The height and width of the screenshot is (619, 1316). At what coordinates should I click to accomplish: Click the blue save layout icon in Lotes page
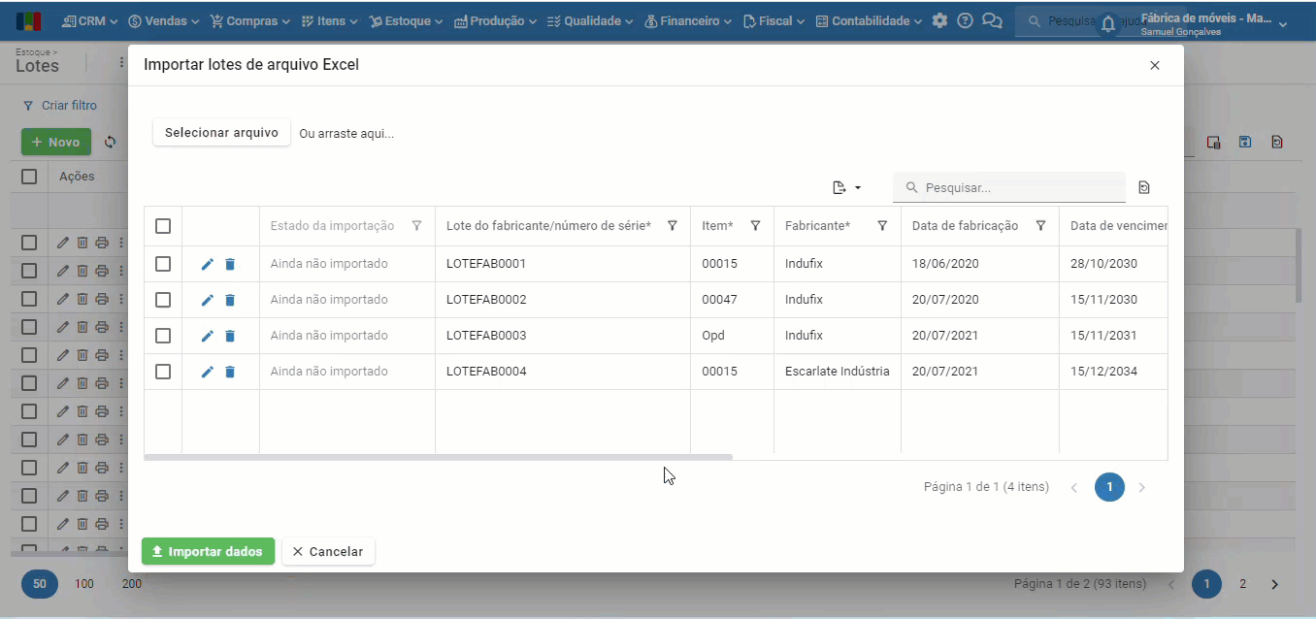click(1245, 142)
